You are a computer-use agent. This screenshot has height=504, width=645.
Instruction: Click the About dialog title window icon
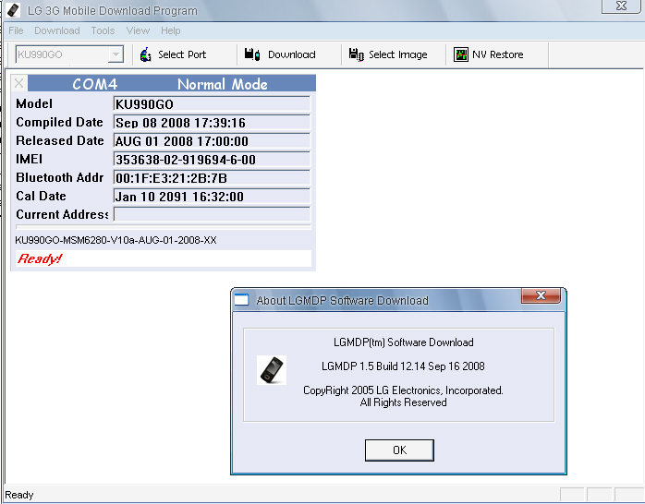[x=241, y=300]
